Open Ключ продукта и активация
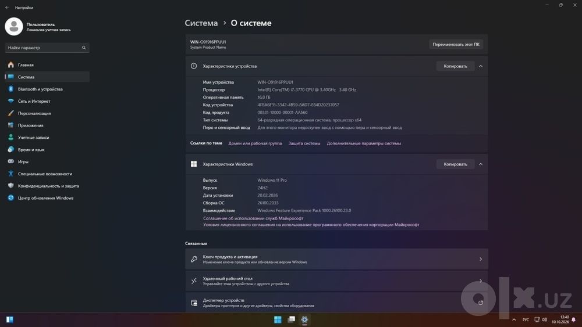The width and height of the screenshot is (582, 327). coord(336,259)
